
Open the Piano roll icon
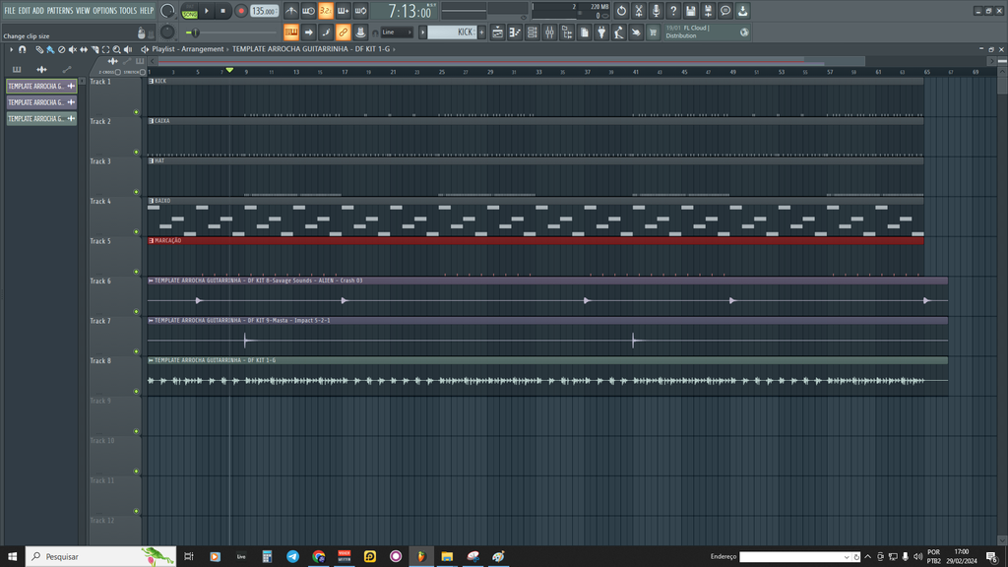[515, 32]
